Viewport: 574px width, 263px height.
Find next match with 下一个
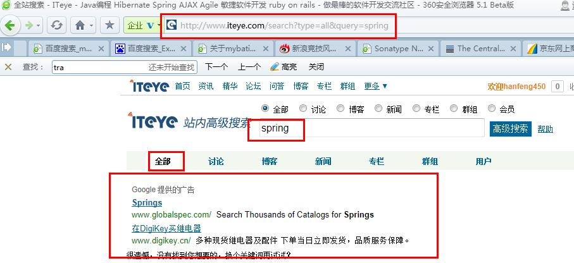[x=216, y=67]
